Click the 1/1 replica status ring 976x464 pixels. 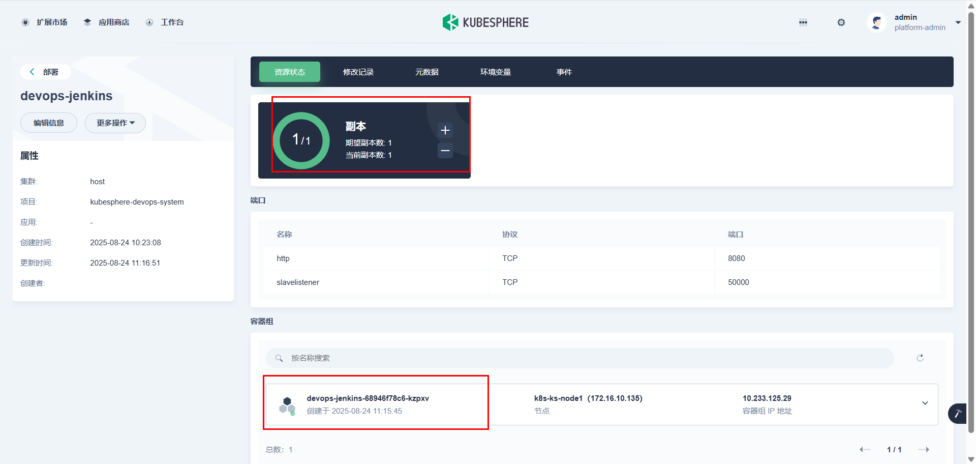pyautogui.click(x=301, y=140)
